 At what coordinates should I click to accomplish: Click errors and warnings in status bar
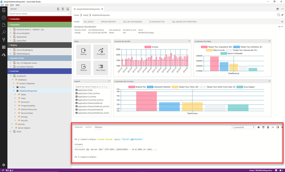[x=9, y=170]
